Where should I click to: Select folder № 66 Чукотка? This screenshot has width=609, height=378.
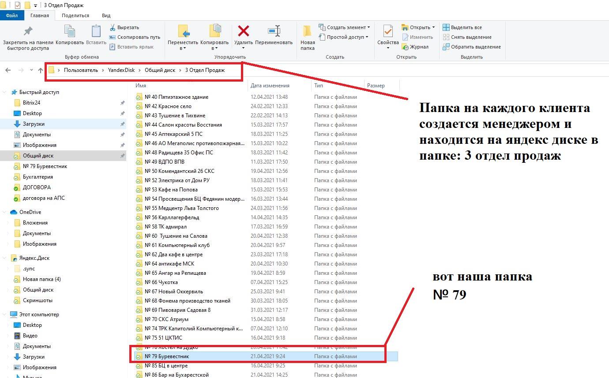pyautogui.click(x=265, y=282)
